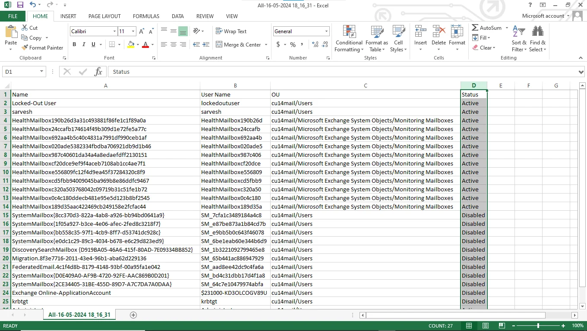Viewport: 587px width, 331px height.
Task: Open Sort & Filter menu
Action: click(x=519, y=38)
